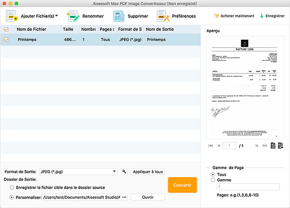Click the Ajouter Fichier(s) PDF plus icon
The height and width of the screenshot is (208, 290).
12,16
